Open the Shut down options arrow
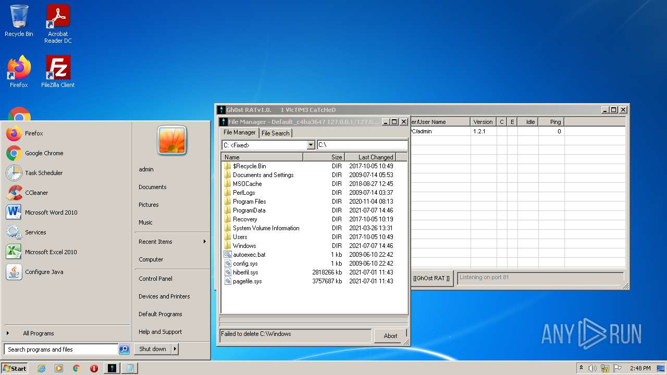667x375 pixels. (x=175, y=349)
